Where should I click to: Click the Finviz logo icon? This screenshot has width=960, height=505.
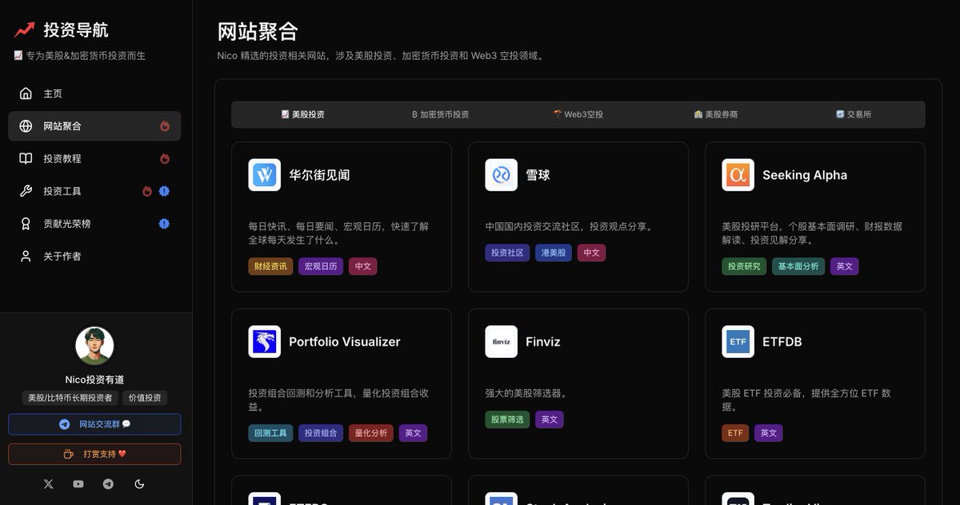[x=501, y=341]
